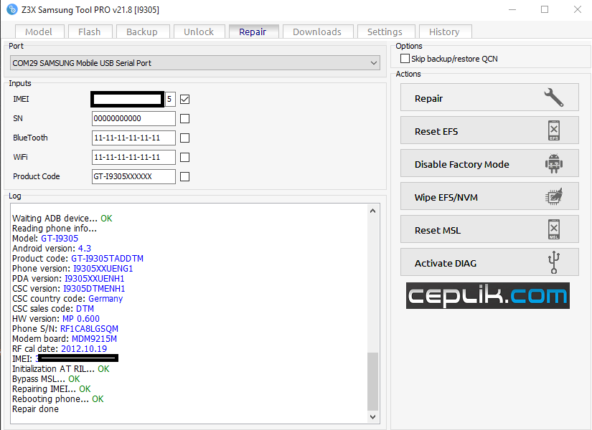Screen dimensions: 592x430
Task: Click the CEPLIK.COM logo banner
Action: (487, 295)
